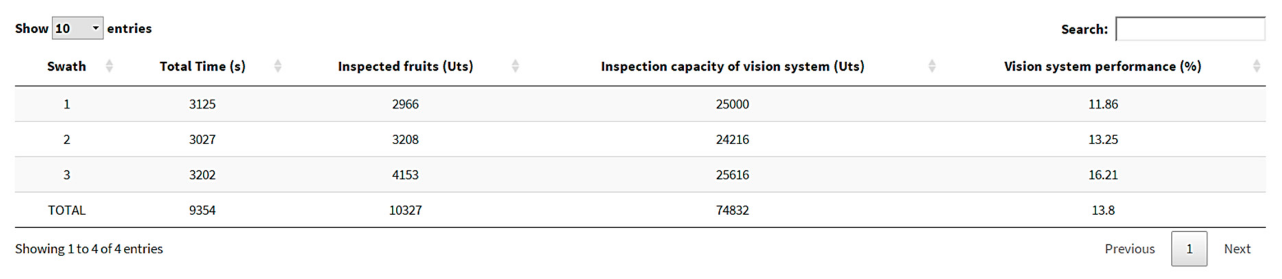Click the 25000 inspection capacity cell
The image size is (1282, 279).
point(732,104)
